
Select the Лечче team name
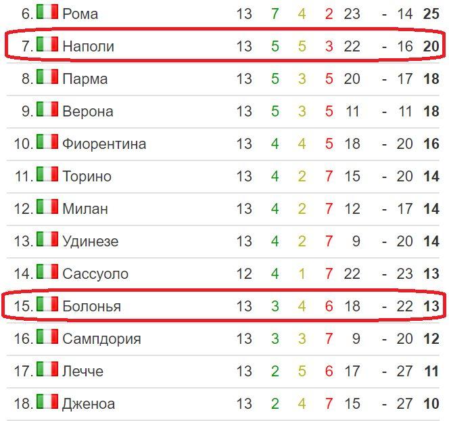point(82,371)
